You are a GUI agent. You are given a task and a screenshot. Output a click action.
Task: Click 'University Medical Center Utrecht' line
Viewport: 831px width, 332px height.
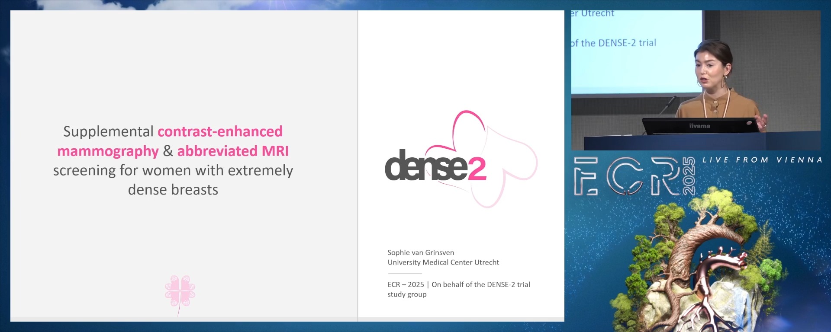[x=443, y=262]
